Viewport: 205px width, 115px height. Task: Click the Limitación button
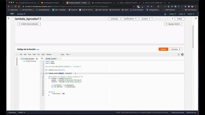114,19
